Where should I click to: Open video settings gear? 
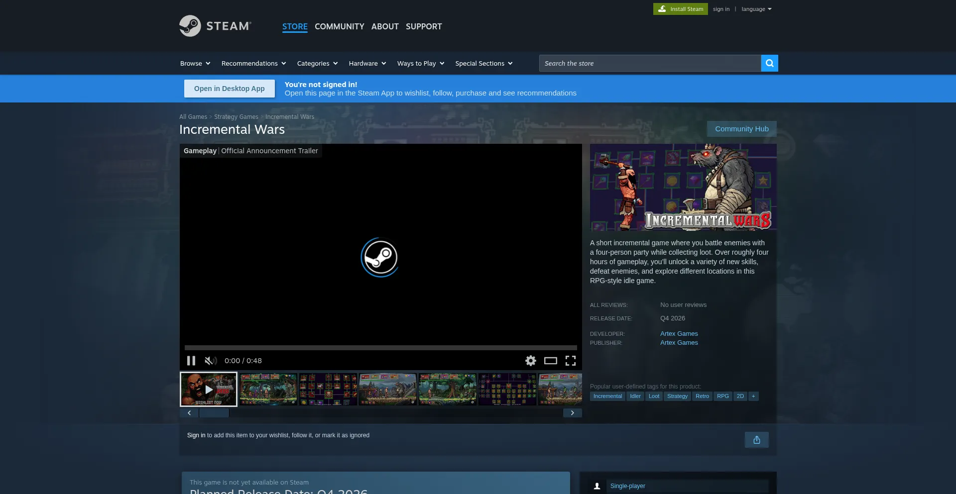coord(531,361)
